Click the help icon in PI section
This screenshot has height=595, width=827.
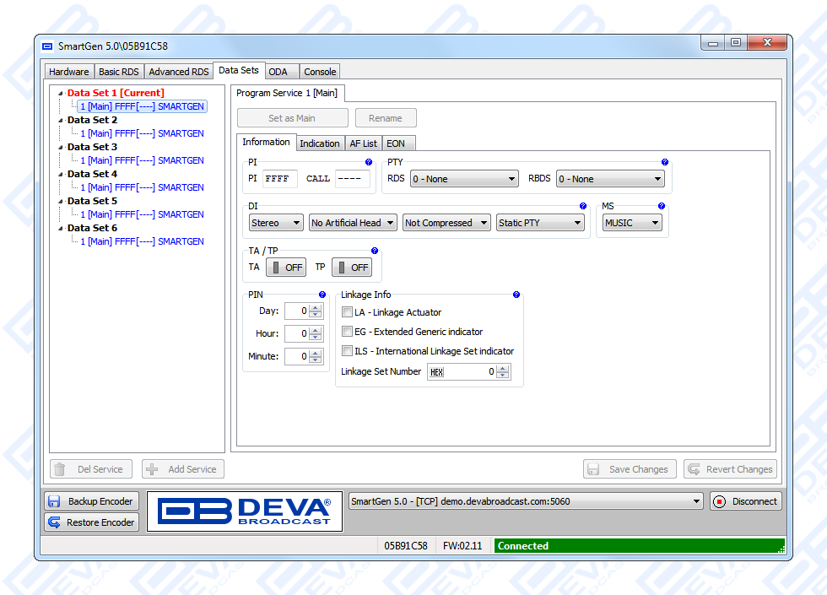(x=369, y=162)
